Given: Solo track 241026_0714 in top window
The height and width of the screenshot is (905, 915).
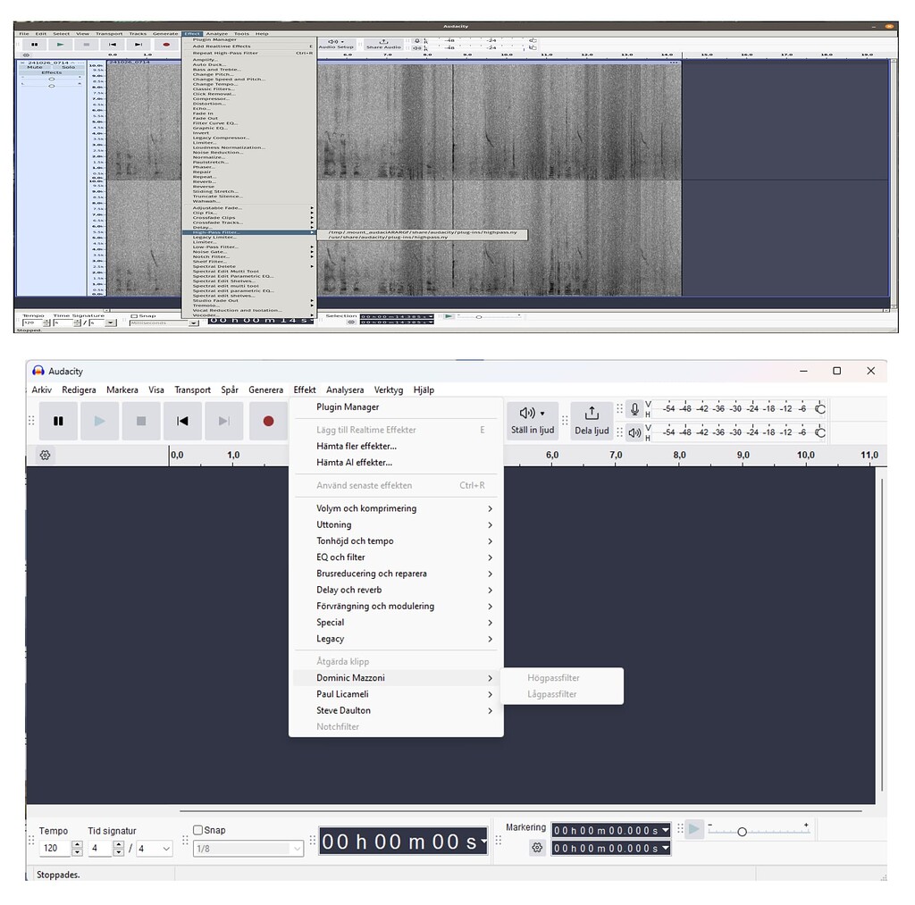Looking at the screenshot, I should (x=68, y=67).
